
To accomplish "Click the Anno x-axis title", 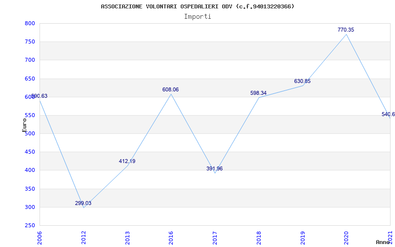I will pos(383,242).
